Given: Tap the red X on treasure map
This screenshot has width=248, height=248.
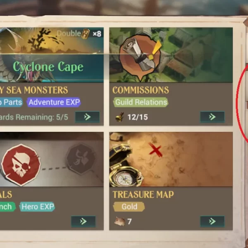Looking at the screenshot, I should 156,150.
